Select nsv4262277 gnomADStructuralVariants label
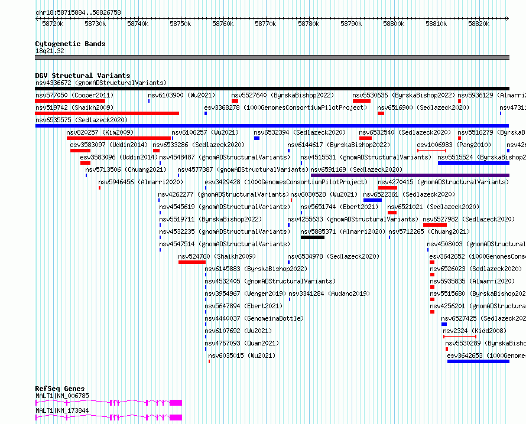Viewport: 526px width, 424px height. (223, 194)
